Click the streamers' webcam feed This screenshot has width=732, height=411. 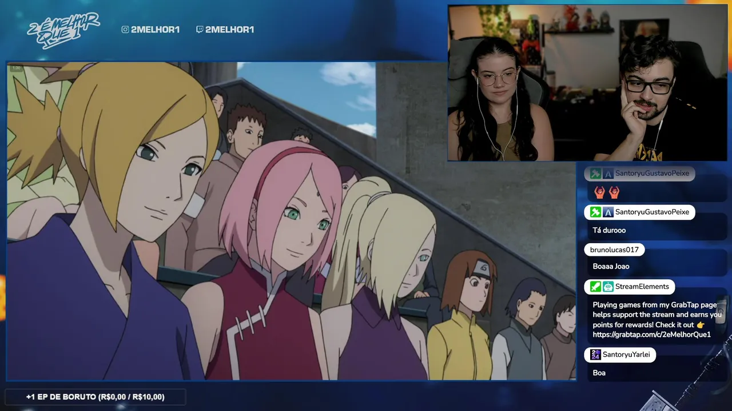[588, 83]
